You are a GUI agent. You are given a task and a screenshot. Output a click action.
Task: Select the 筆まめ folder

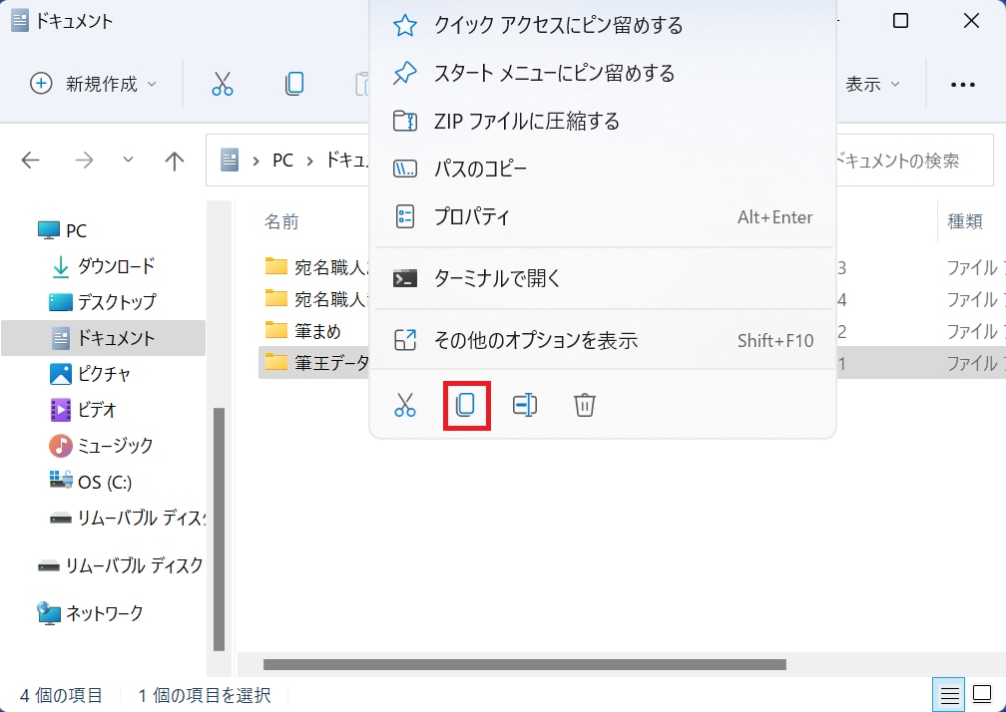coord(302,331)
